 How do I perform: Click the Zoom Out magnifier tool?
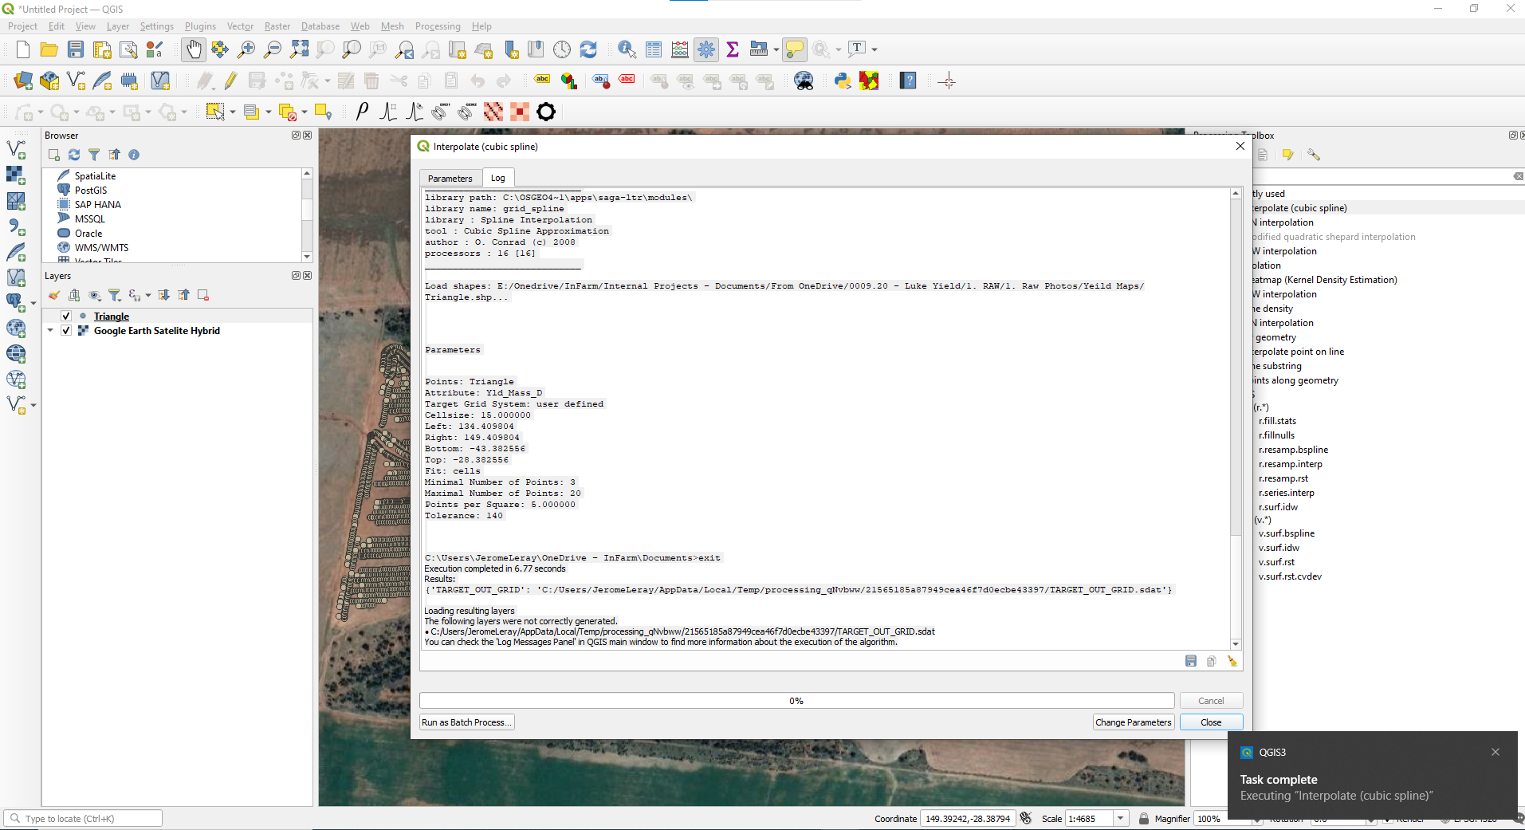coord(273,49)
